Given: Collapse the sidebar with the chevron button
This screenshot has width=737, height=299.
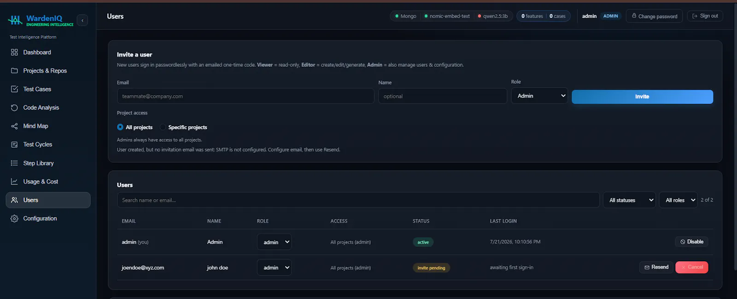Looking at the screenshot, I should point(82,20).
